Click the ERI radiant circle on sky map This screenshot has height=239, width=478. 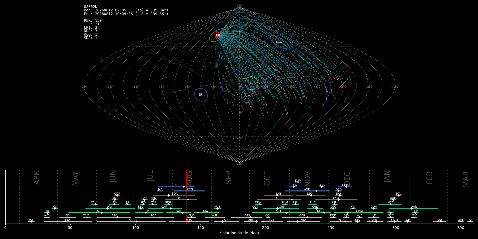click(201, 95)
